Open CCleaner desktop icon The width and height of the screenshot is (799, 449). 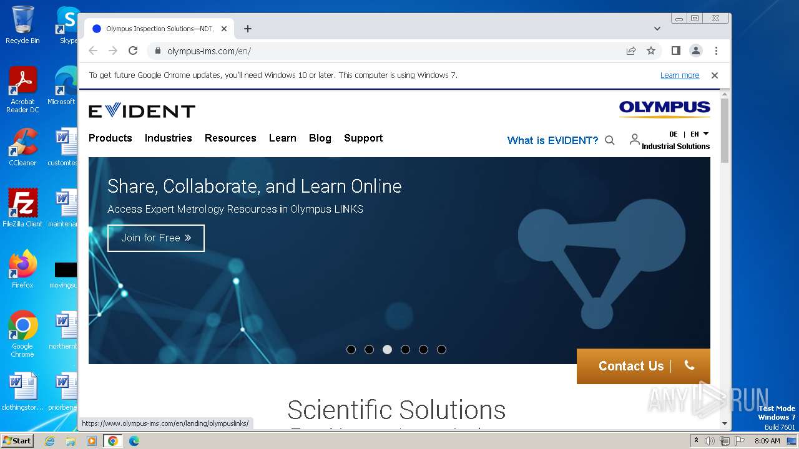pos(22,147)
